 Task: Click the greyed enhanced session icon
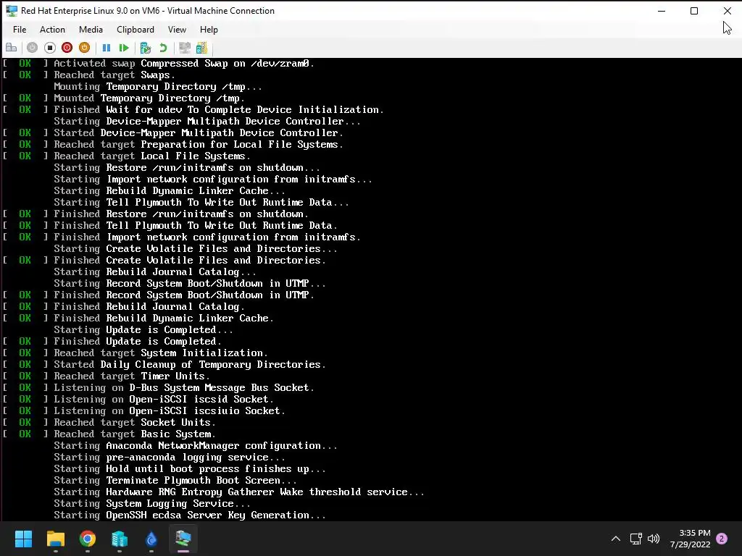(185, 48)
